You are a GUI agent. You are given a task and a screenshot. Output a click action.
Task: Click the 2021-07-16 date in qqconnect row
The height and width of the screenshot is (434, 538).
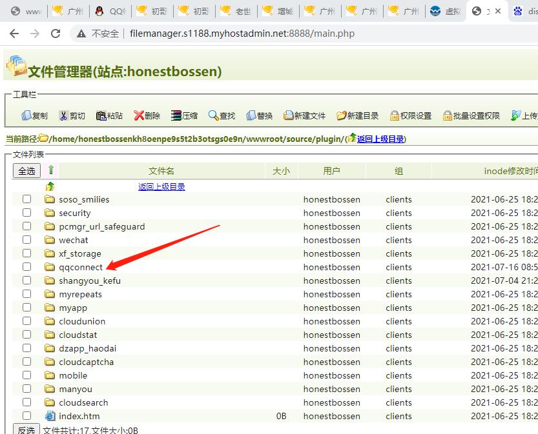click(x=494, y=267)
